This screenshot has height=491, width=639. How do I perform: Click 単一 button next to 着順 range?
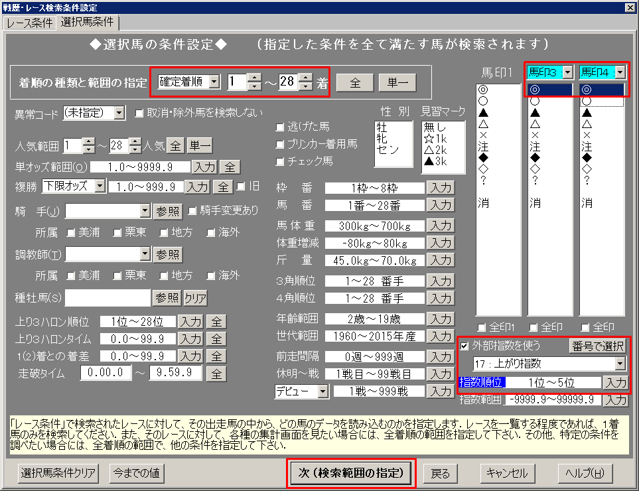click(397, 83)
